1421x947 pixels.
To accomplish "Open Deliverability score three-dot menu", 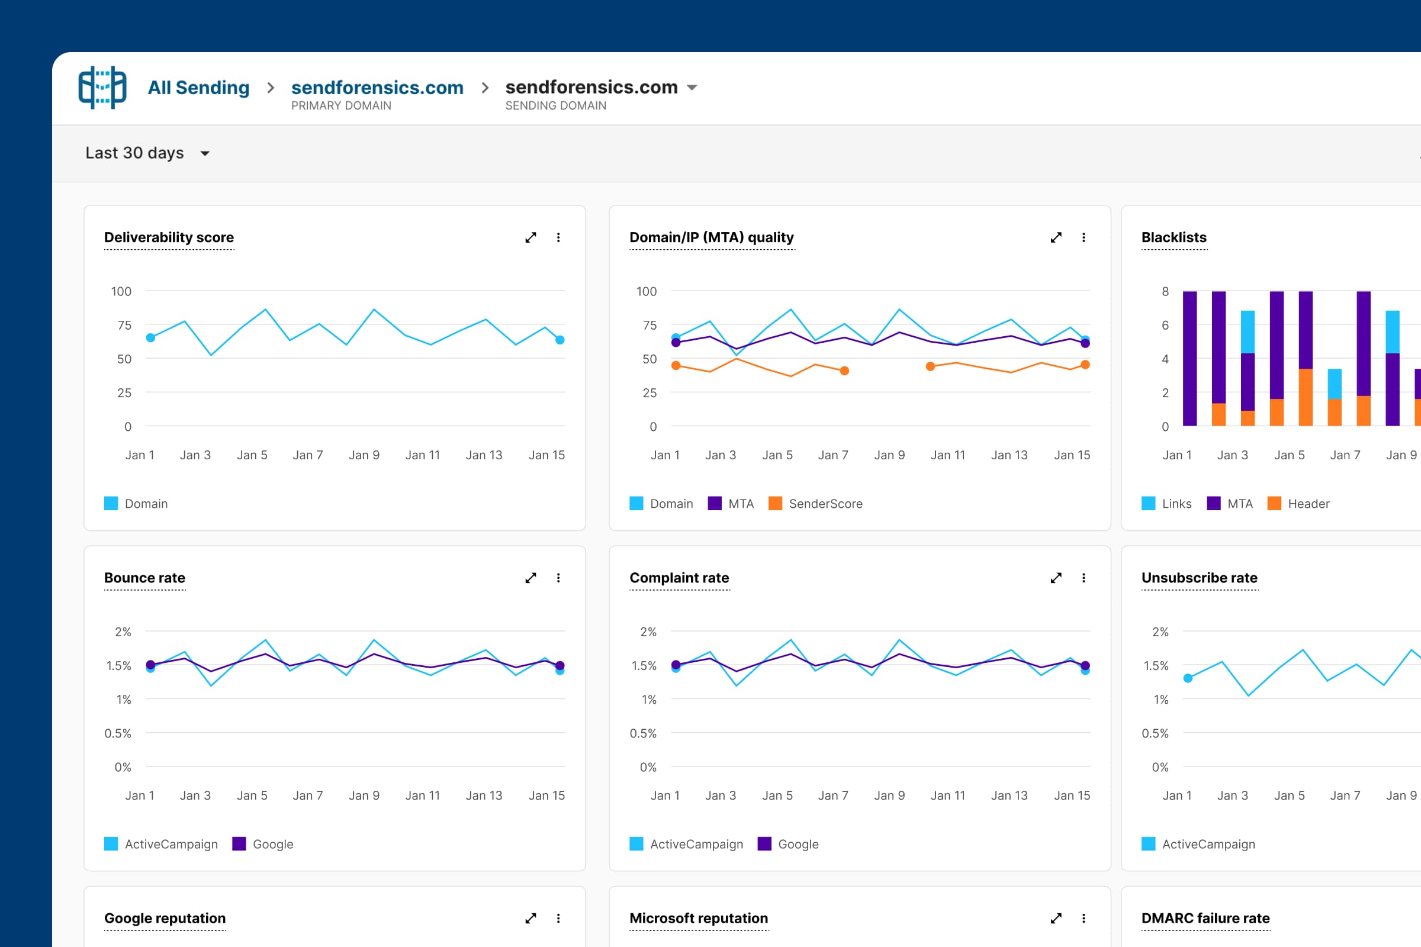I will point(558,237).
